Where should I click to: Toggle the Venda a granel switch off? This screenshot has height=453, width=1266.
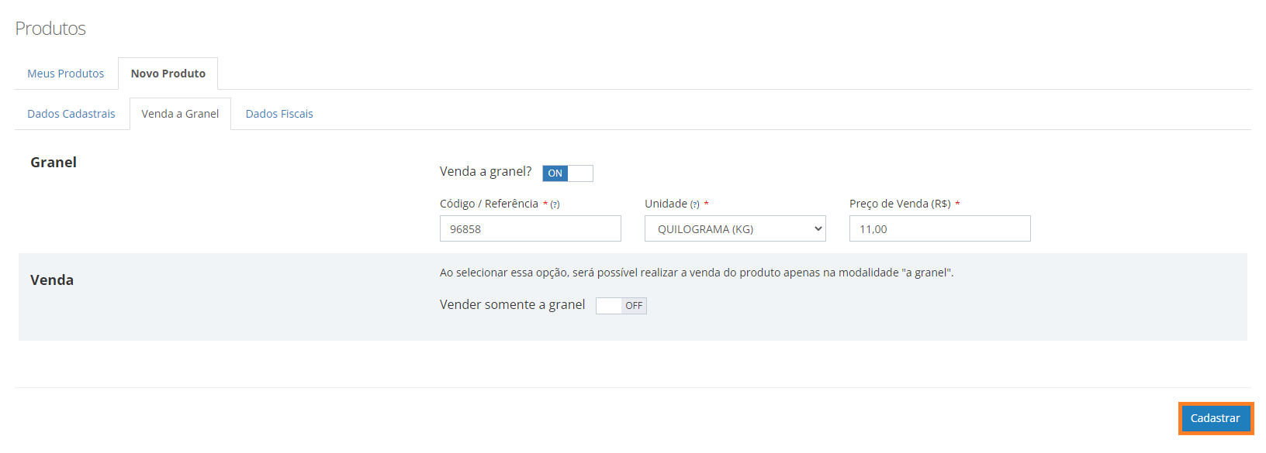[568, 173]
